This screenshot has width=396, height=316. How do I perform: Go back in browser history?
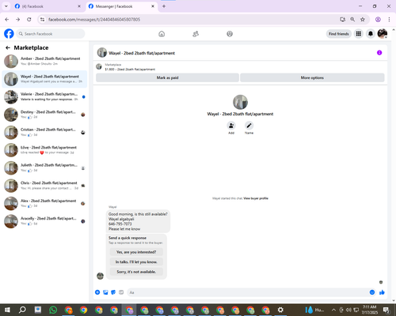point(7,20)
